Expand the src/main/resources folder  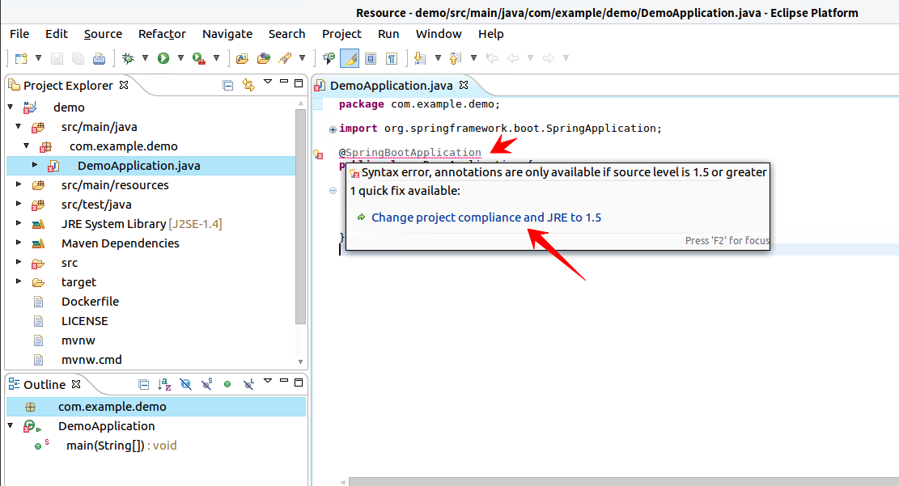pos(19,184)
